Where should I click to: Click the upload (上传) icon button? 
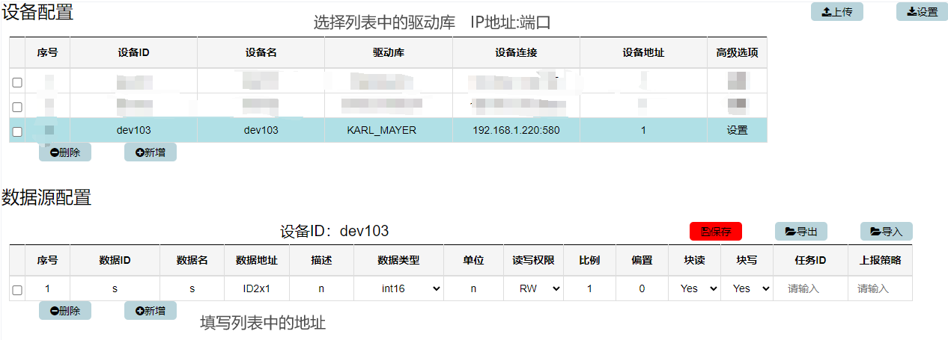(x=836, y=12)
